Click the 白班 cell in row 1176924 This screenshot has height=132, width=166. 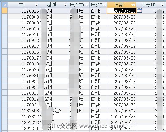pos(98,105)
